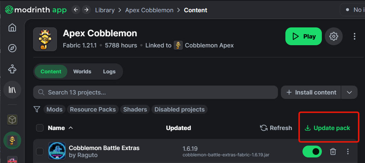Open the Skins hanger icon
Image resolution: width=365 pixels, height=163 pixels.
pos(12,69)
